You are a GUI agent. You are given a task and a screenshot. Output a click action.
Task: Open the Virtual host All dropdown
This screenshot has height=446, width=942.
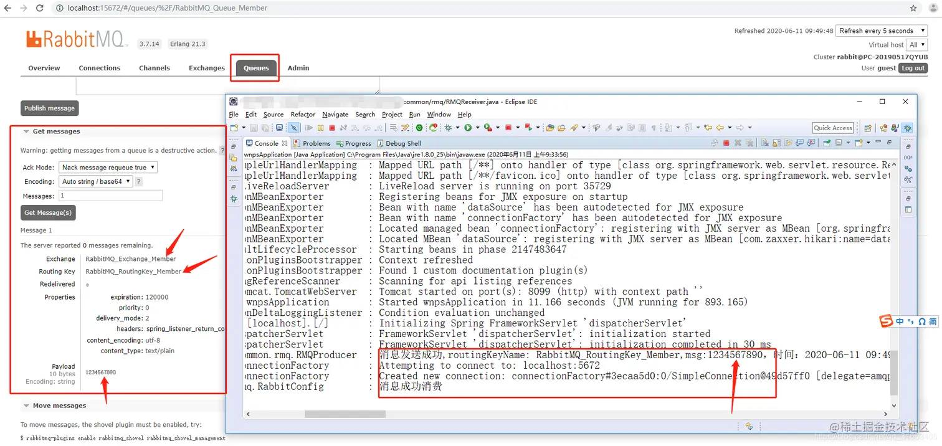[x=917, y=45]
